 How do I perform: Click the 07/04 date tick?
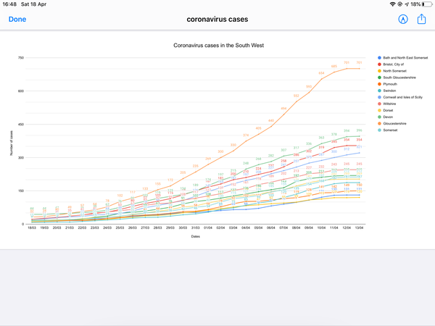(x=283, y=227)
